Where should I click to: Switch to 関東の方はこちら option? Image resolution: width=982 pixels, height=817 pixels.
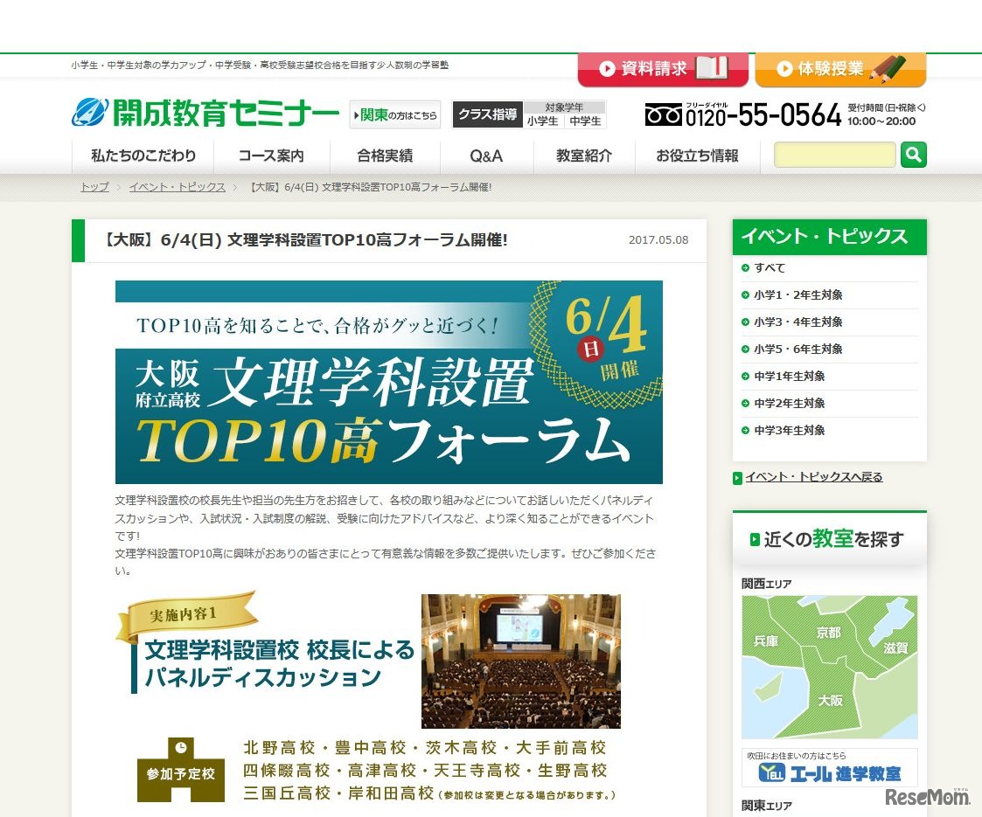coord(393,114)
